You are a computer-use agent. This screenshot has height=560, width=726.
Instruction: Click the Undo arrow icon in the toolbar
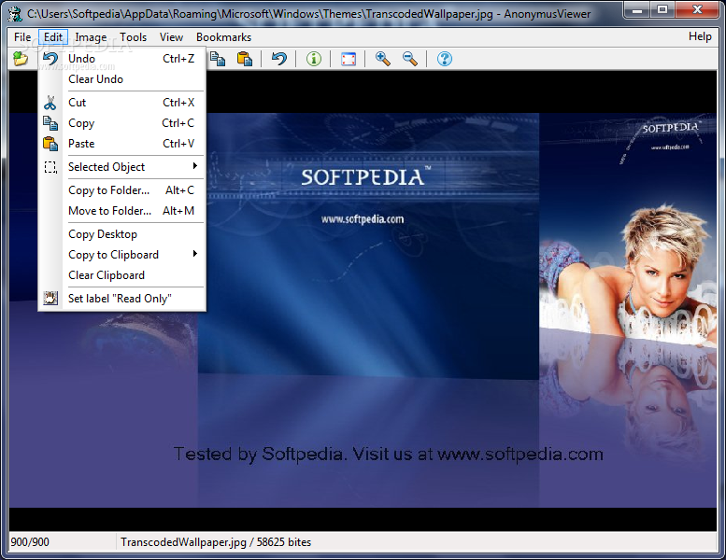278,59
